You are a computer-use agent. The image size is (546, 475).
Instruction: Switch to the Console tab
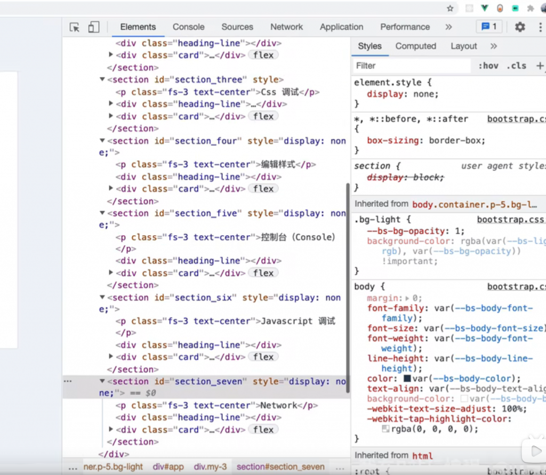click(188, 27)
